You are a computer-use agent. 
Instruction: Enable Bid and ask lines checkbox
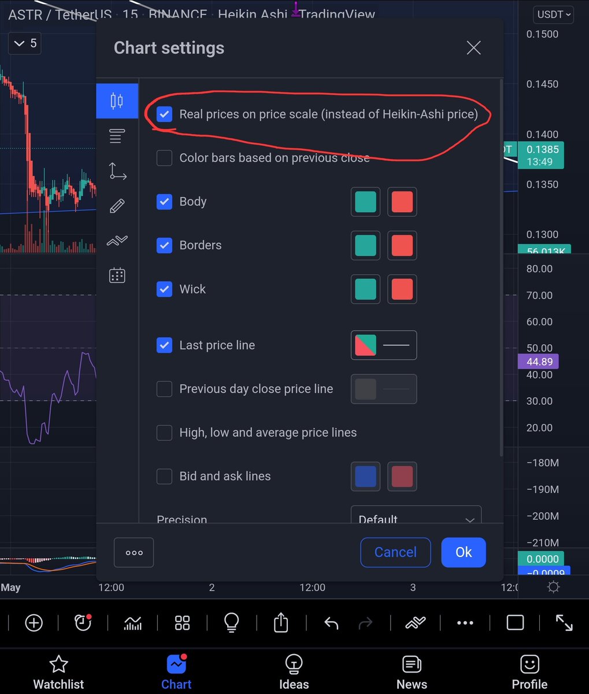tap(165, 477)
